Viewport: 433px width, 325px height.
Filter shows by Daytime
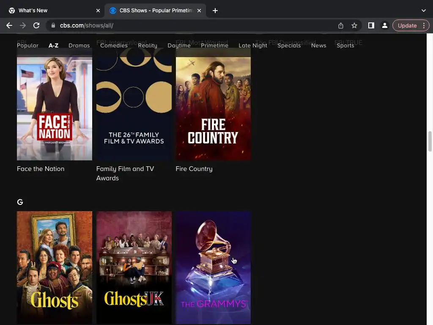click(x=179, y=45)
